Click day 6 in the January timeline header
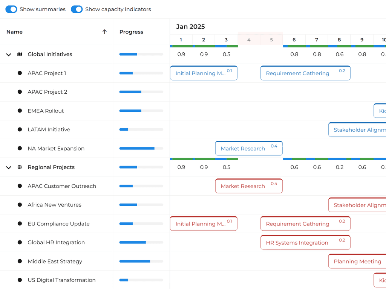This screenshot has height=289, width=386. (294, 40)
